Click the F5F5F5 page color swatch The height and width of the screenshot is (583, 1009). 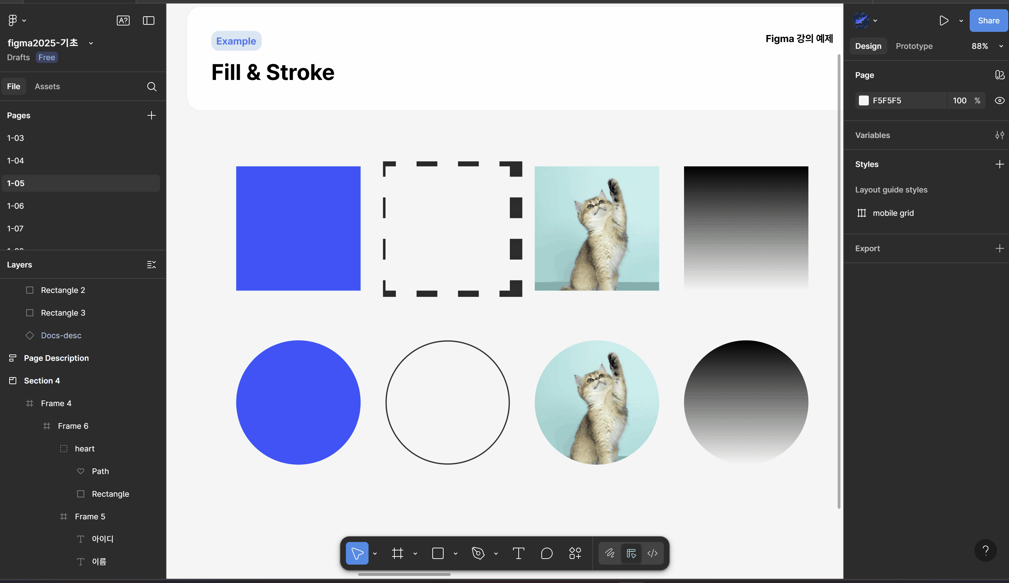[x=863, y=100]
